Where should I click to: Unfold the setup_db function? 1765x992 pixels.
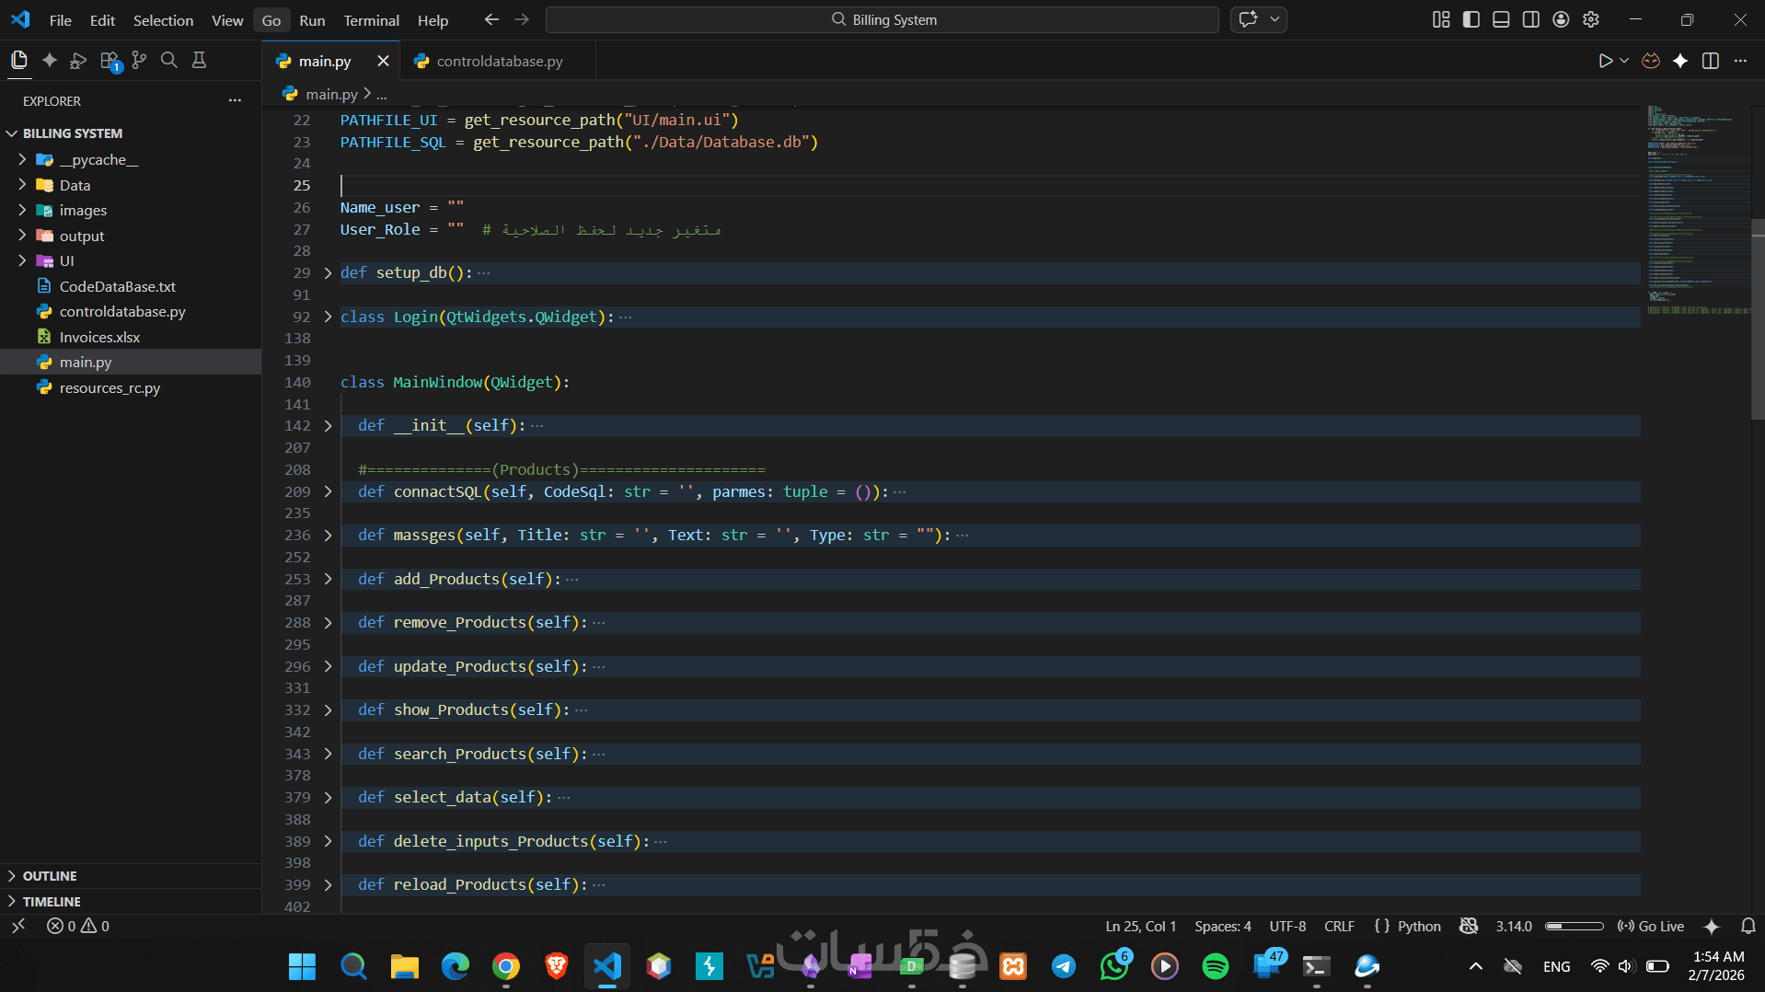tap(328, 273)
